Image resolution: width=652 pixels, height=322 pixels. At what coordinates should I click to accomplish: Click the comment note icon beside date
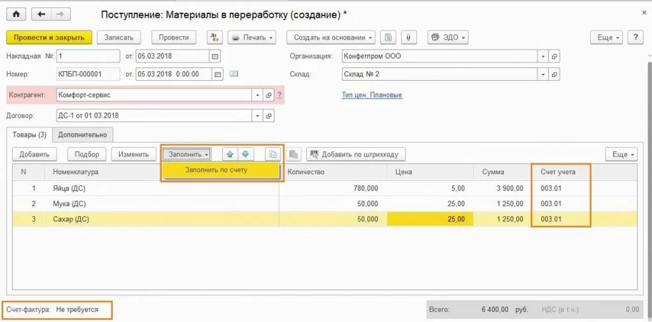tap(234, 74)
